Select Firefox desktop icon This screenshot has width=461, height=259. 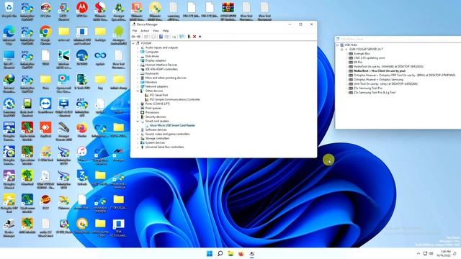point(82,130)
